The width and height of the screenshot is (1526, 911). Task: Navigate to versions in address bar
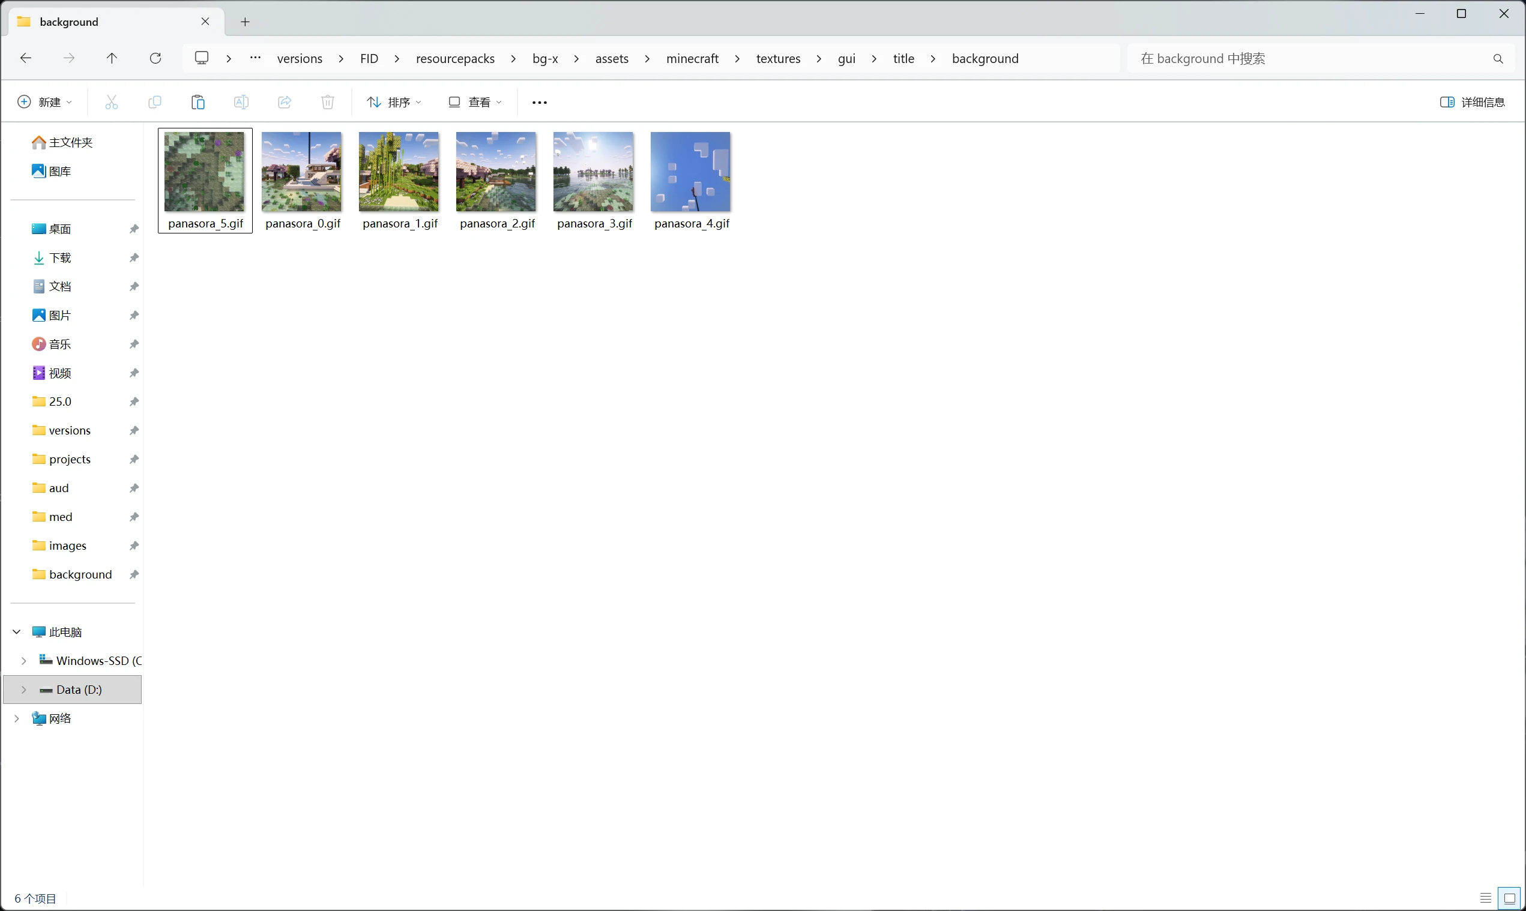pos(300,59)
